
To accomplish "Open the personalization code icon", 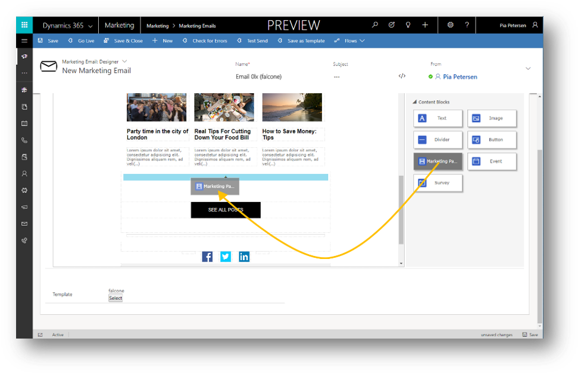I will click(x=402, y=76).
